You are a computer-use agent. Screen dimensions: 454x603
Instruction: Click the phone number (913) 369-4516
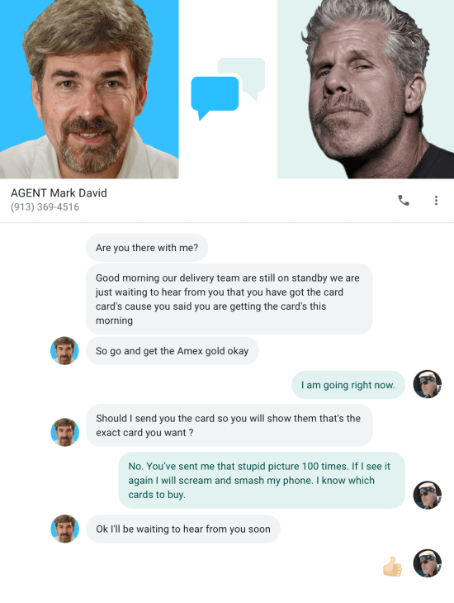[45, 207]
